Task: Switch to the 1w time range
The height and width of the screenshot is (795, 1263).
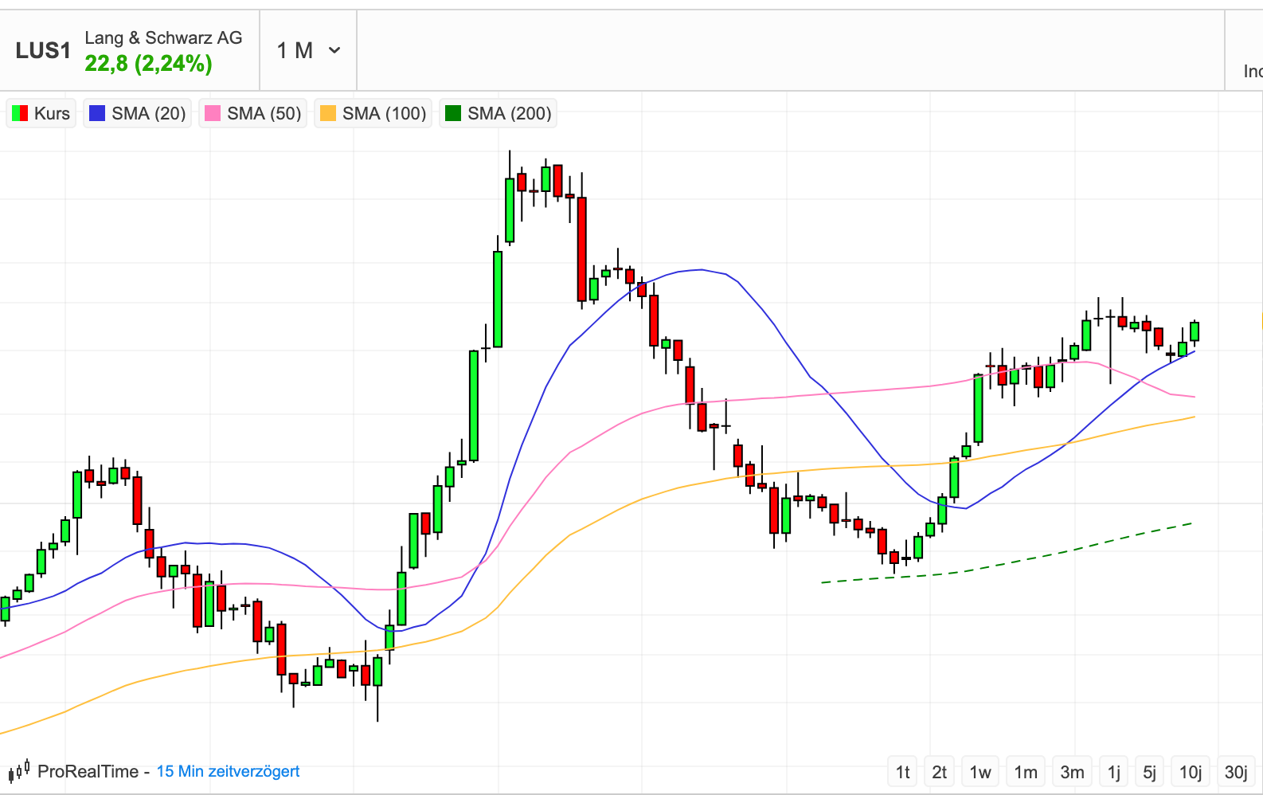Action: point(980,772)
